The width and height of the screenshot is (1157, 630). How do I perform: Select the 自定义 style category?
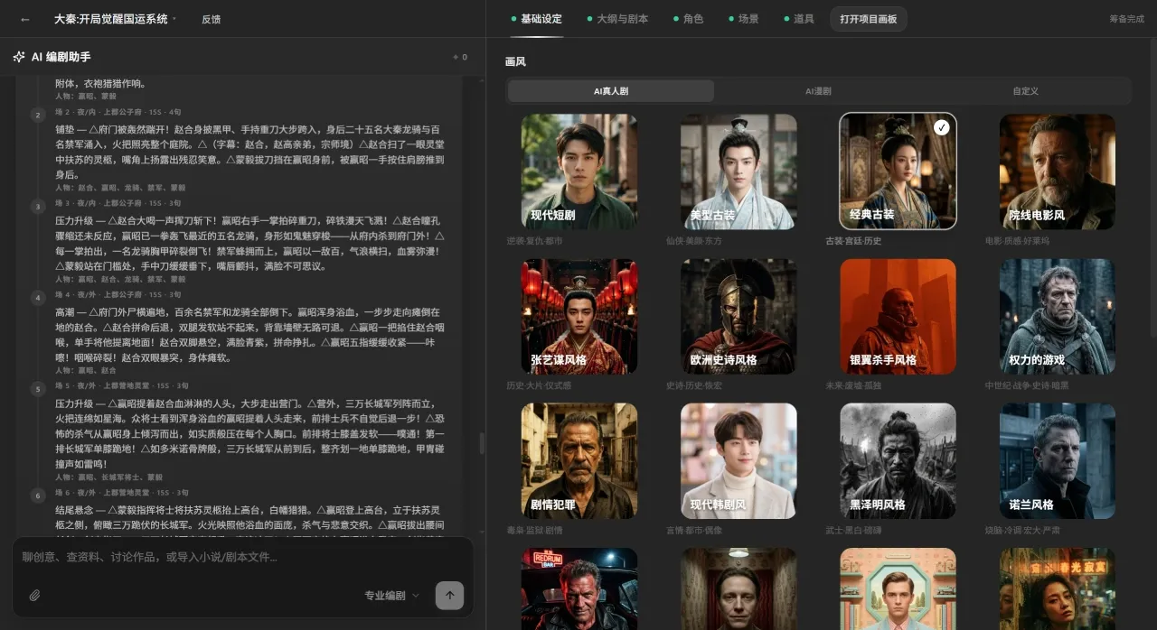coord(1025,91)
